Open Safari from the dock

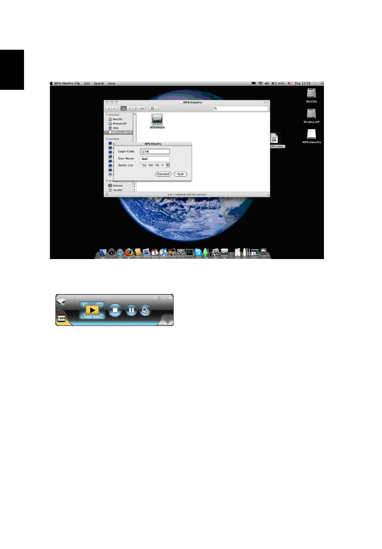120,252
